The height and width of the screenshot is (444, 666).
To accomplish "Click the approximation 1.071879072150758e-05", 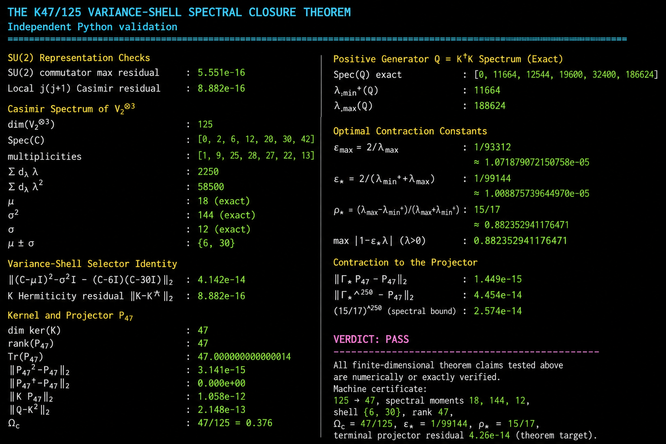I will [531, 163].
